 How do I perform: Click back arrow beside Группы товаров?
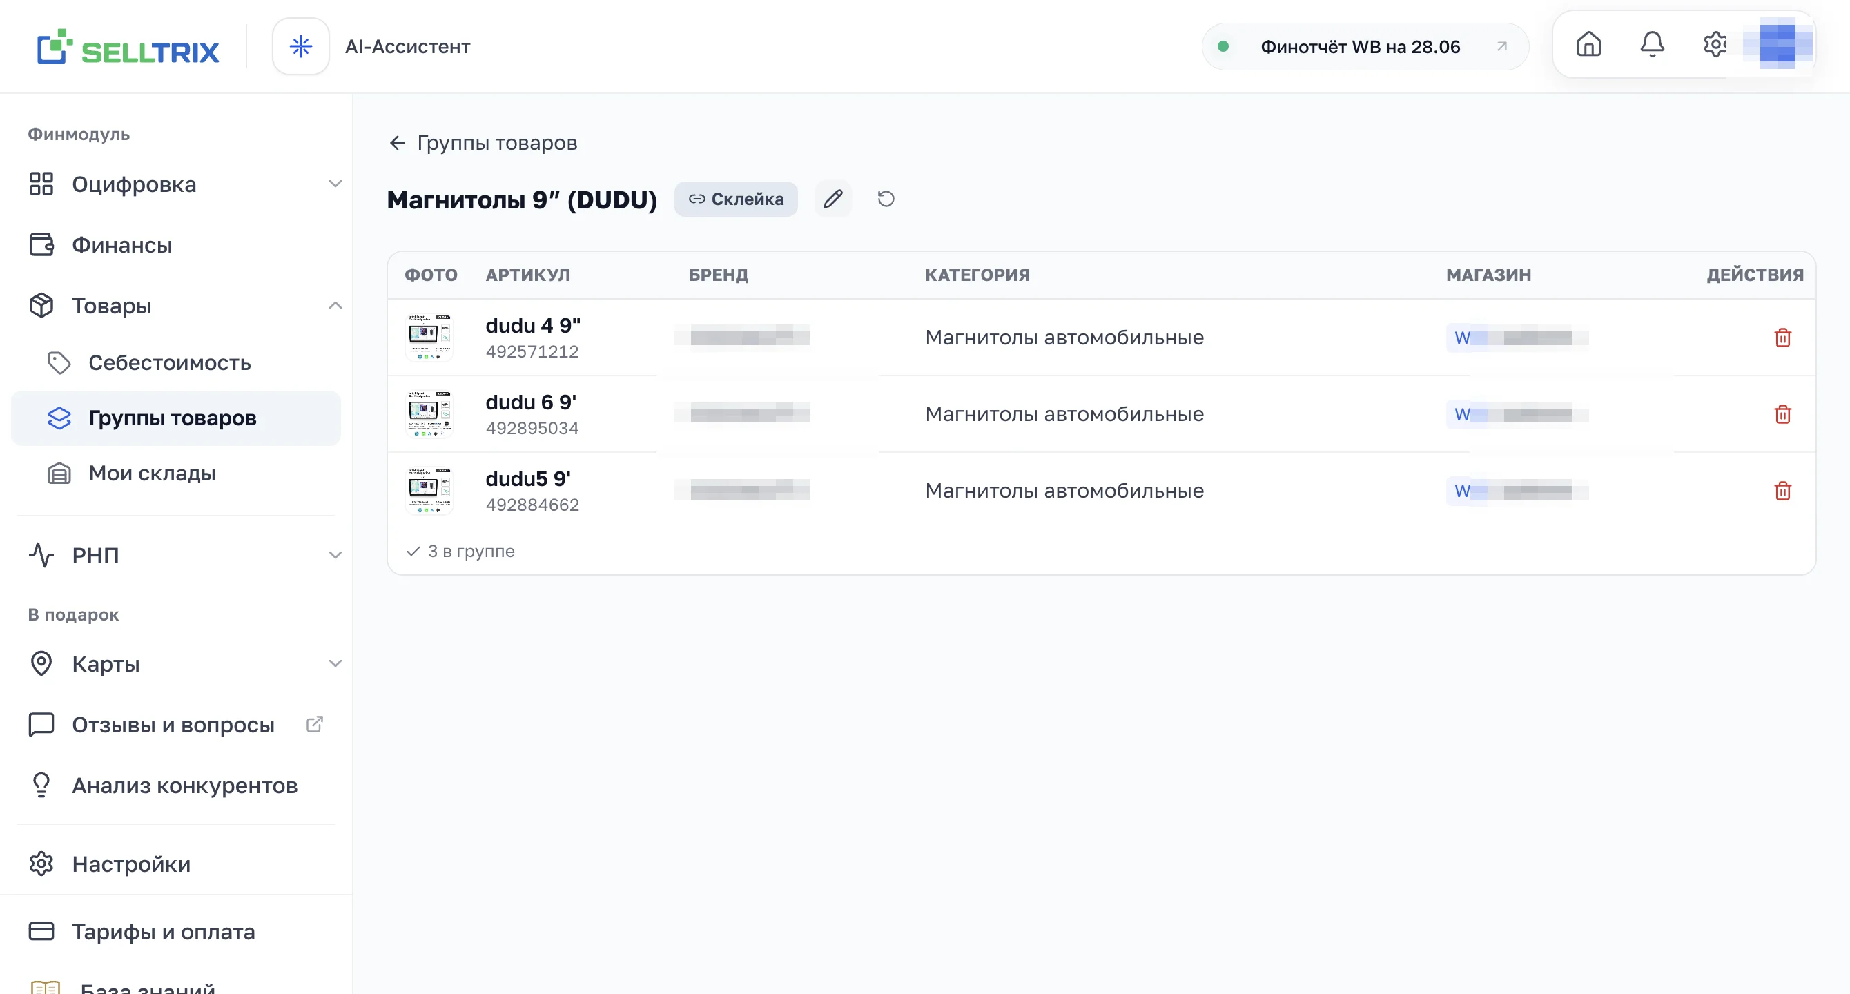[x=397, y=143]
